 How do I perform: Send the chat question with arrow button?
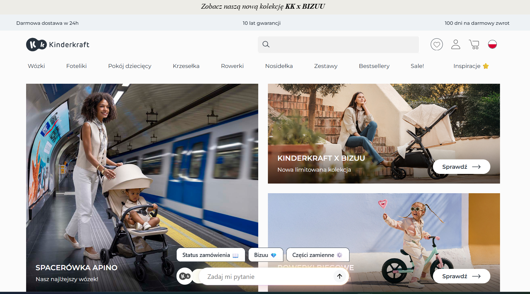point(339,276)
